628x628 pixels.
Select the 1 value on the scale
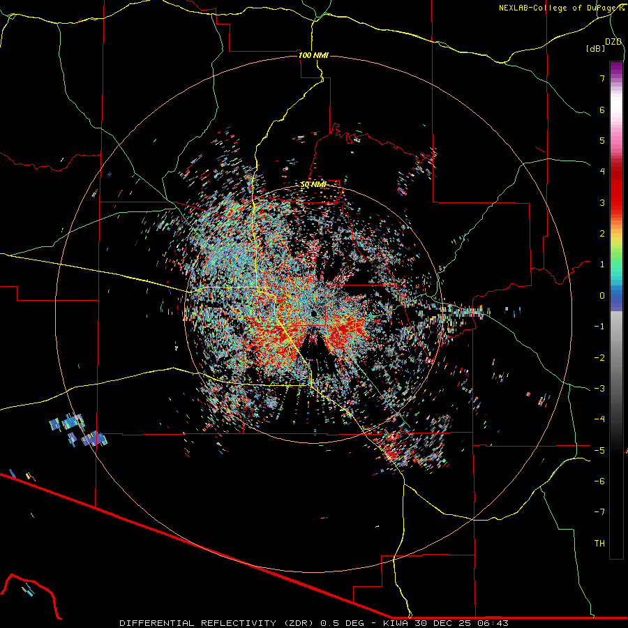click(602, 264)
